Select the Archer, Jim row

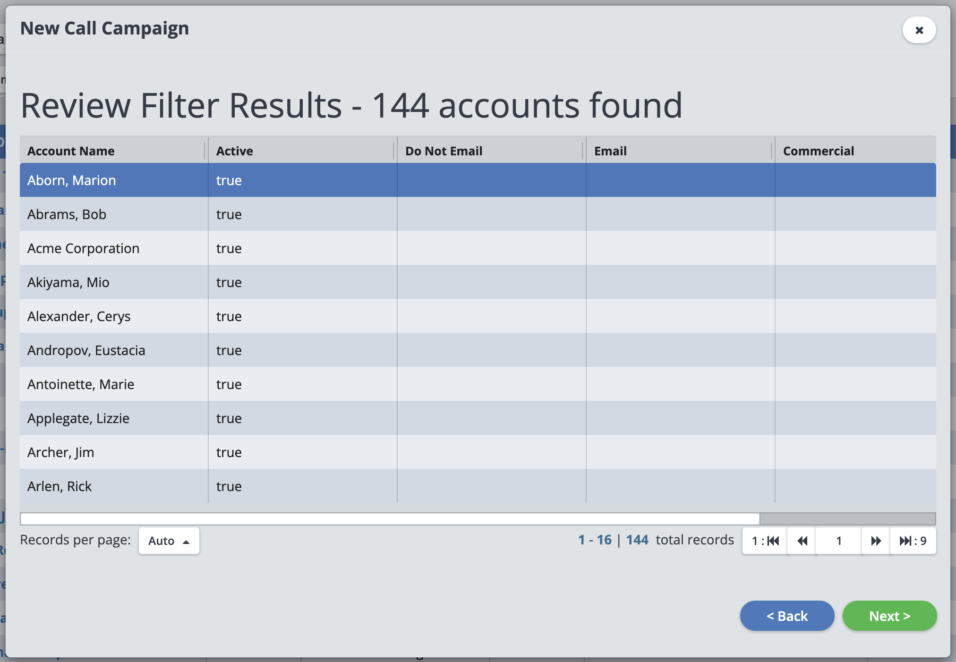pyautogui.click(x=60, y=452)
